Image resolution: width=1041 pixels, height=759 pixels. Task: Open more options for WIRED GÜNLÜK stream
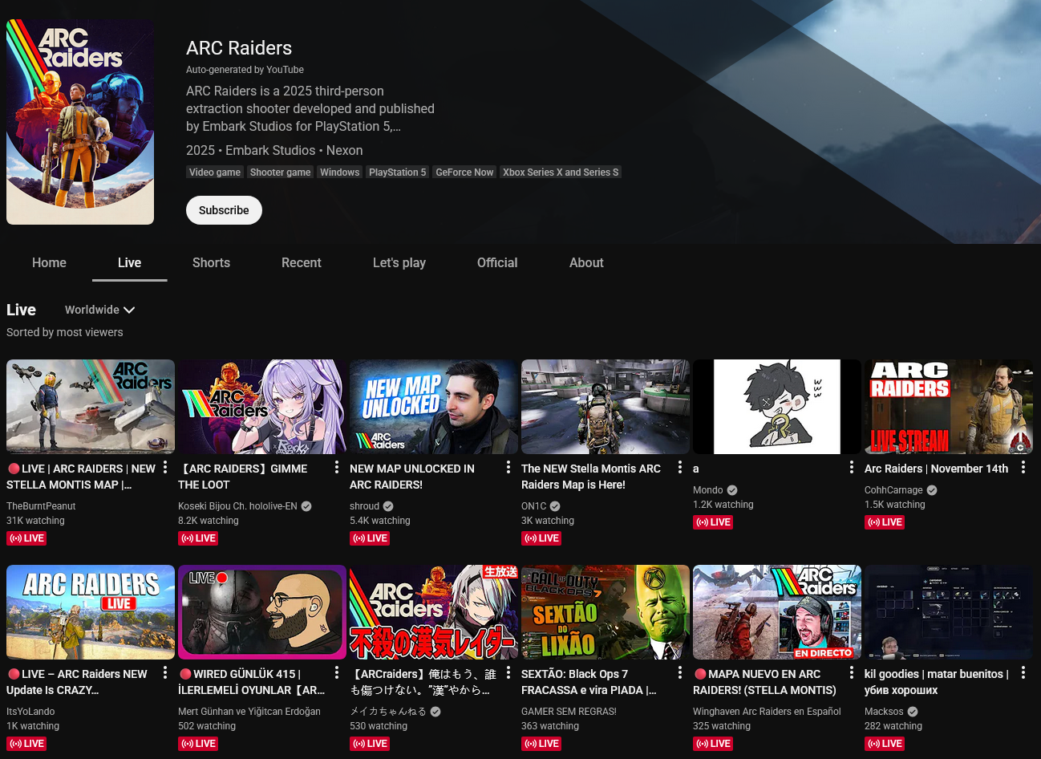337,672
